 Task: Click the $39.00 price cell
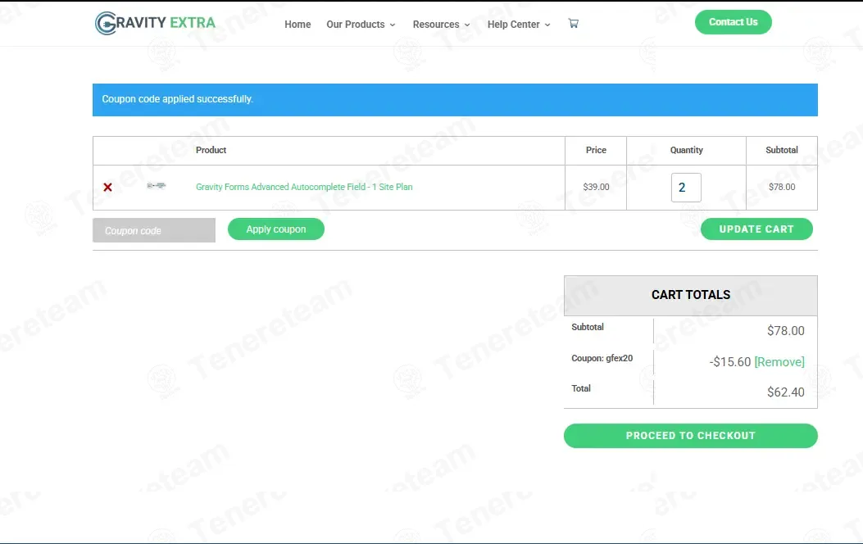click(x=596, y=188)
